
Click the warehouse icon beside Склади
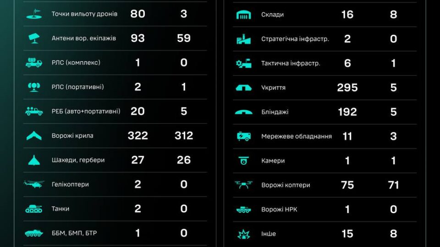click(x=243, y=15)
